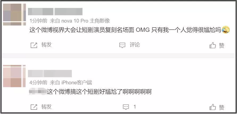Click iPhone客户端 source link
Viewport: 237px width, 114px height.
pyautogui.click(x=77, y=82)
